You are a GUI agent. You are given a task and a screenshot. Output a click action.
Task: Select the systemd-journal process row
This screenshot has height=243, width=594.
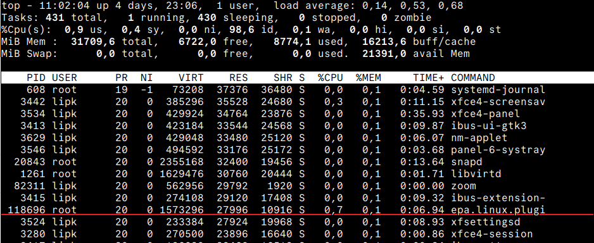point(297,90)
